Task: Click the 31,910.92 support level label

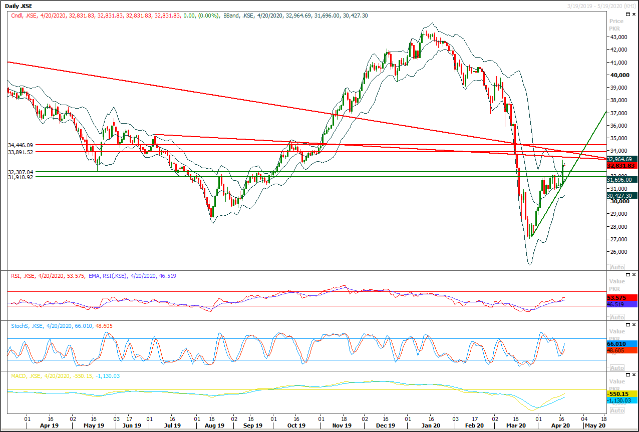Action: pos(20,177)
